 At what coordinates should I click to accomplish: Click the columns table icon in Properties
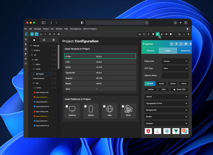tap(186, 44)
